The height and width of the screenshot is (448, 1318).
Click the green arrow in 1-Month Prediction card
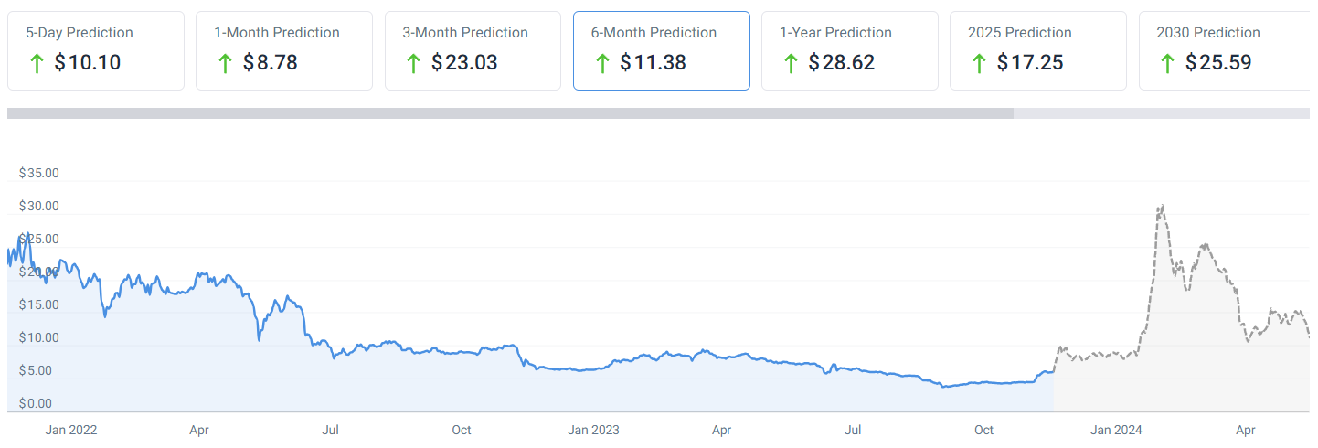[x=225, y=63]
